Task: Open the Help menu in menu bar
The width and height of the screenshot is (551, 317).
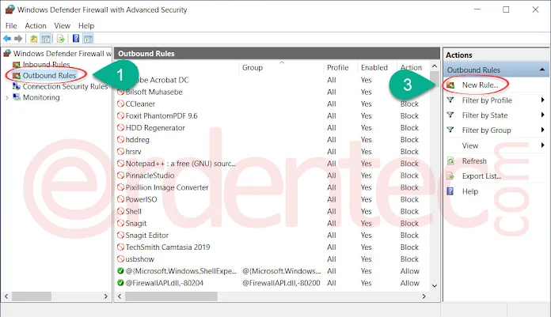Action: tap(86, 25)
